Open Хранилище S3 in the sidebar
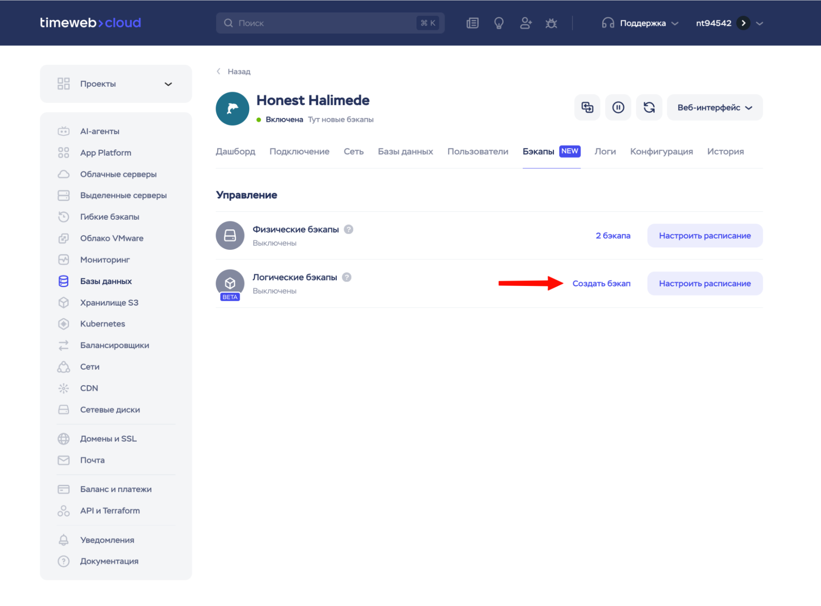Viewport: 821px width, 606px height. (109, 303)
